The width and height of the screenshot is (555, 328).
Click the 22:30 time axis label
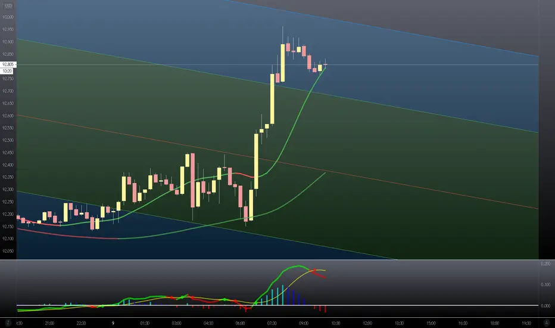[81, 323]
